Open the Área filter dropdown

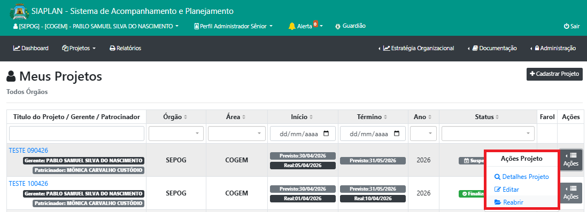point(237,134)
